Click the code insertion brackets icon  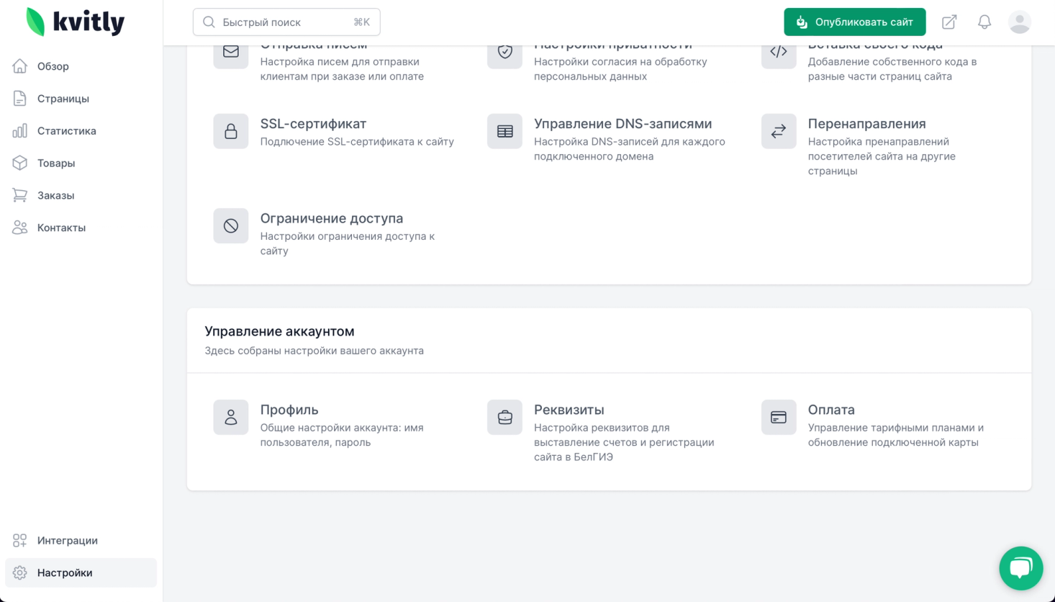(779, 53)
